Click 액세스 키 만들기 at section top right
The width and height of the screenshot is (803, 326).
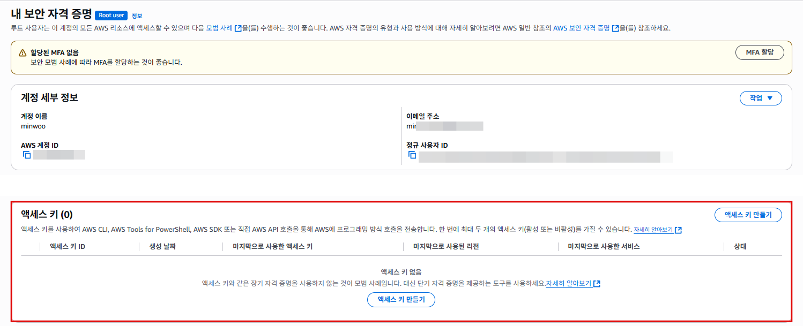[748, 215]
